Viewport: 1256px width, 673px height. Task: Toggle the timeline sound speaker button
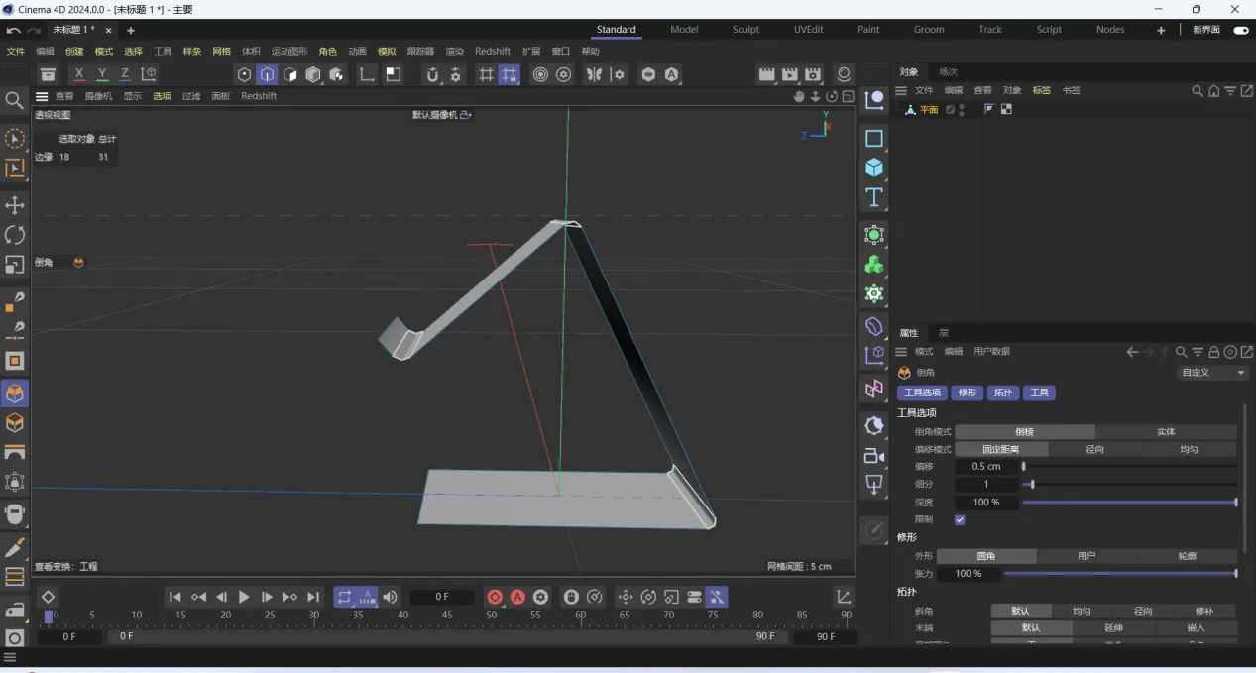[x=391, y=597]
